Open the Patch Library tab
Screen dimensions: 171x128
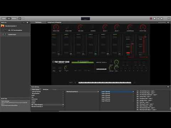point(36,90)
